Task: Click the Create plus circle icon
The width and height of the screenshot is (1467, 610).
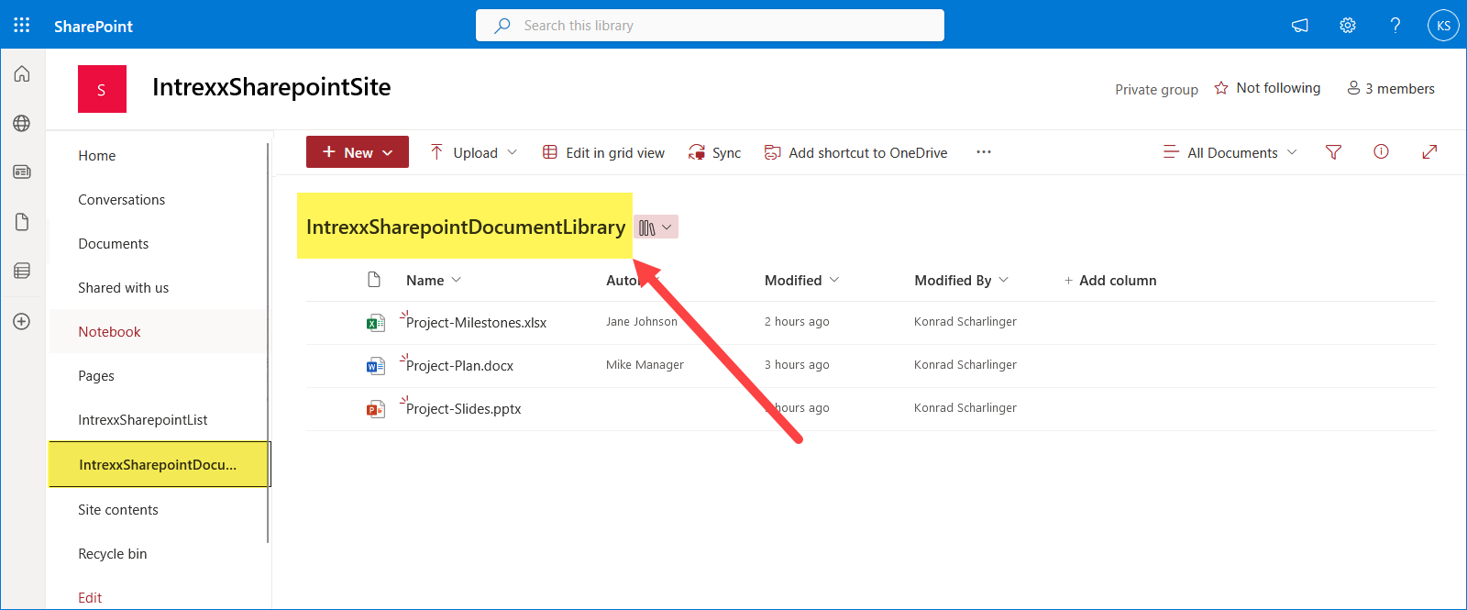Action: [x=22, y=322]
